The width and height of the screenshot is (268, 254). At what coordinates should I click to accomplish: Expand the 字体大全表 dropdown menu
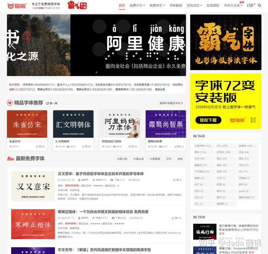233,6
